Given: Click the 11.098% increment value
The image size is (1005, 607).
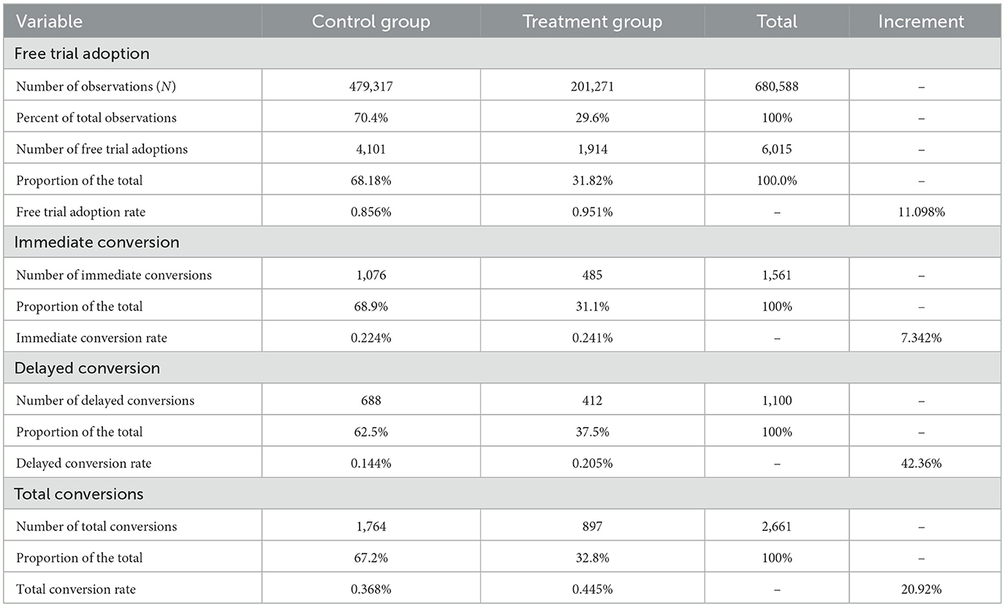Looking at the screenshot, I should (925, 212).
